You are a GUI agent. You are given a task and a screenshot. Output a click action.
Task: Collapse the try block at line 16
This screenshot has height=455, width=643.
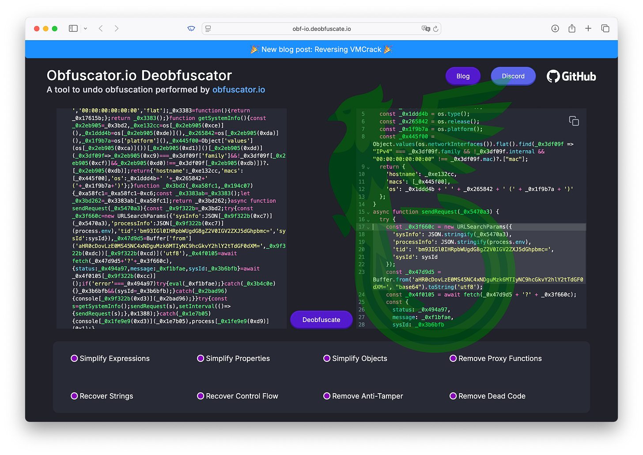click(x=368, y=220)
